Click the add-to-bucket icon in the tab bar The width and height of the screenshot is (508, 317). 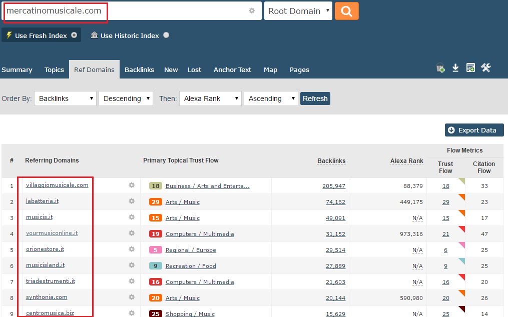[440, 68]
